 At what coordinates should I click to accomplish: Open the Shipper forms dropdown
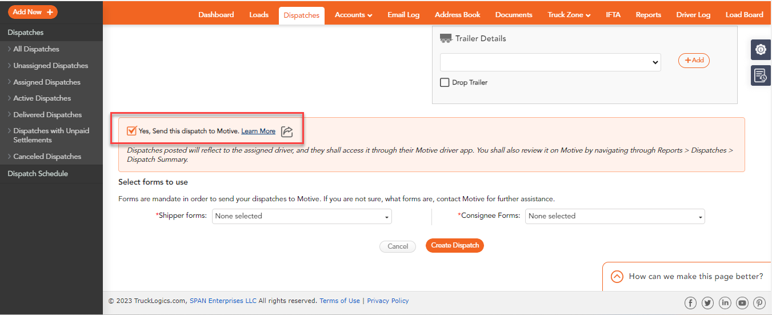coord(302,216)
